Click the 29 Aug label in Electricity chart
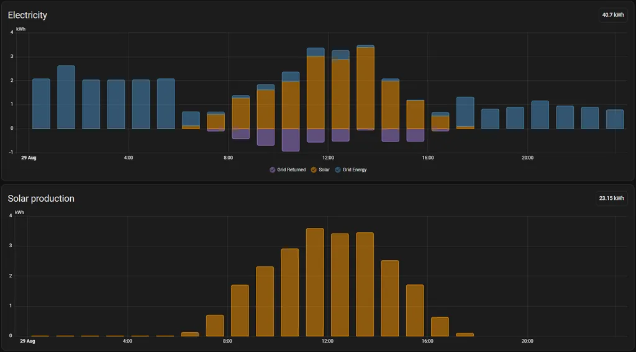Screen dimensions: 636x352 coord(29,158)
